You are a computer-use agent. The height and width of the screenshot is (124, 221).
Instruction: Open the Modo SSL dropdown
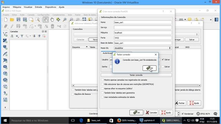(143, 48)
